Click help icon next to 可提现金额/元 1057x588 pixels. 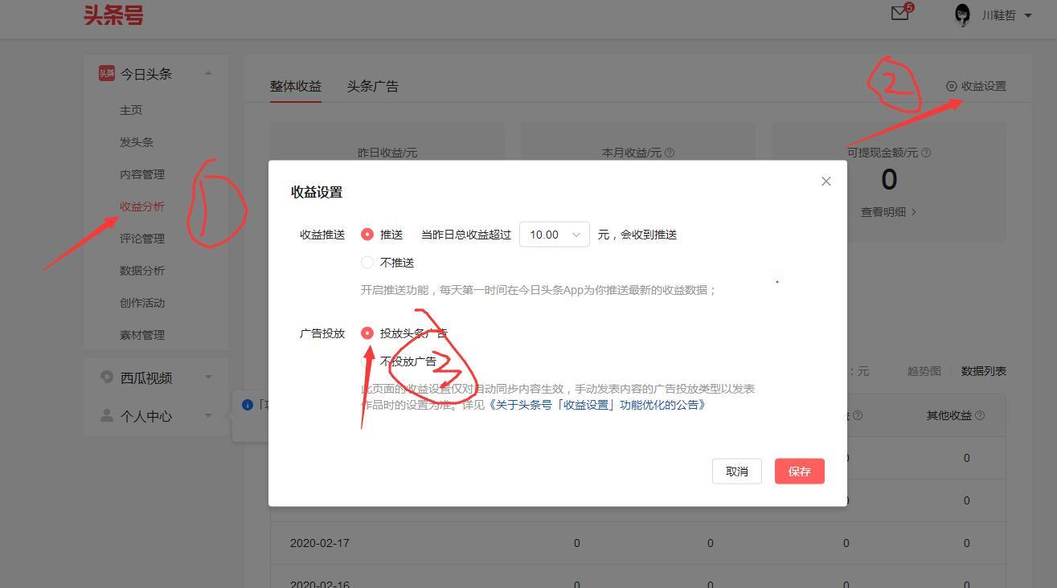(x=926, y=153)
